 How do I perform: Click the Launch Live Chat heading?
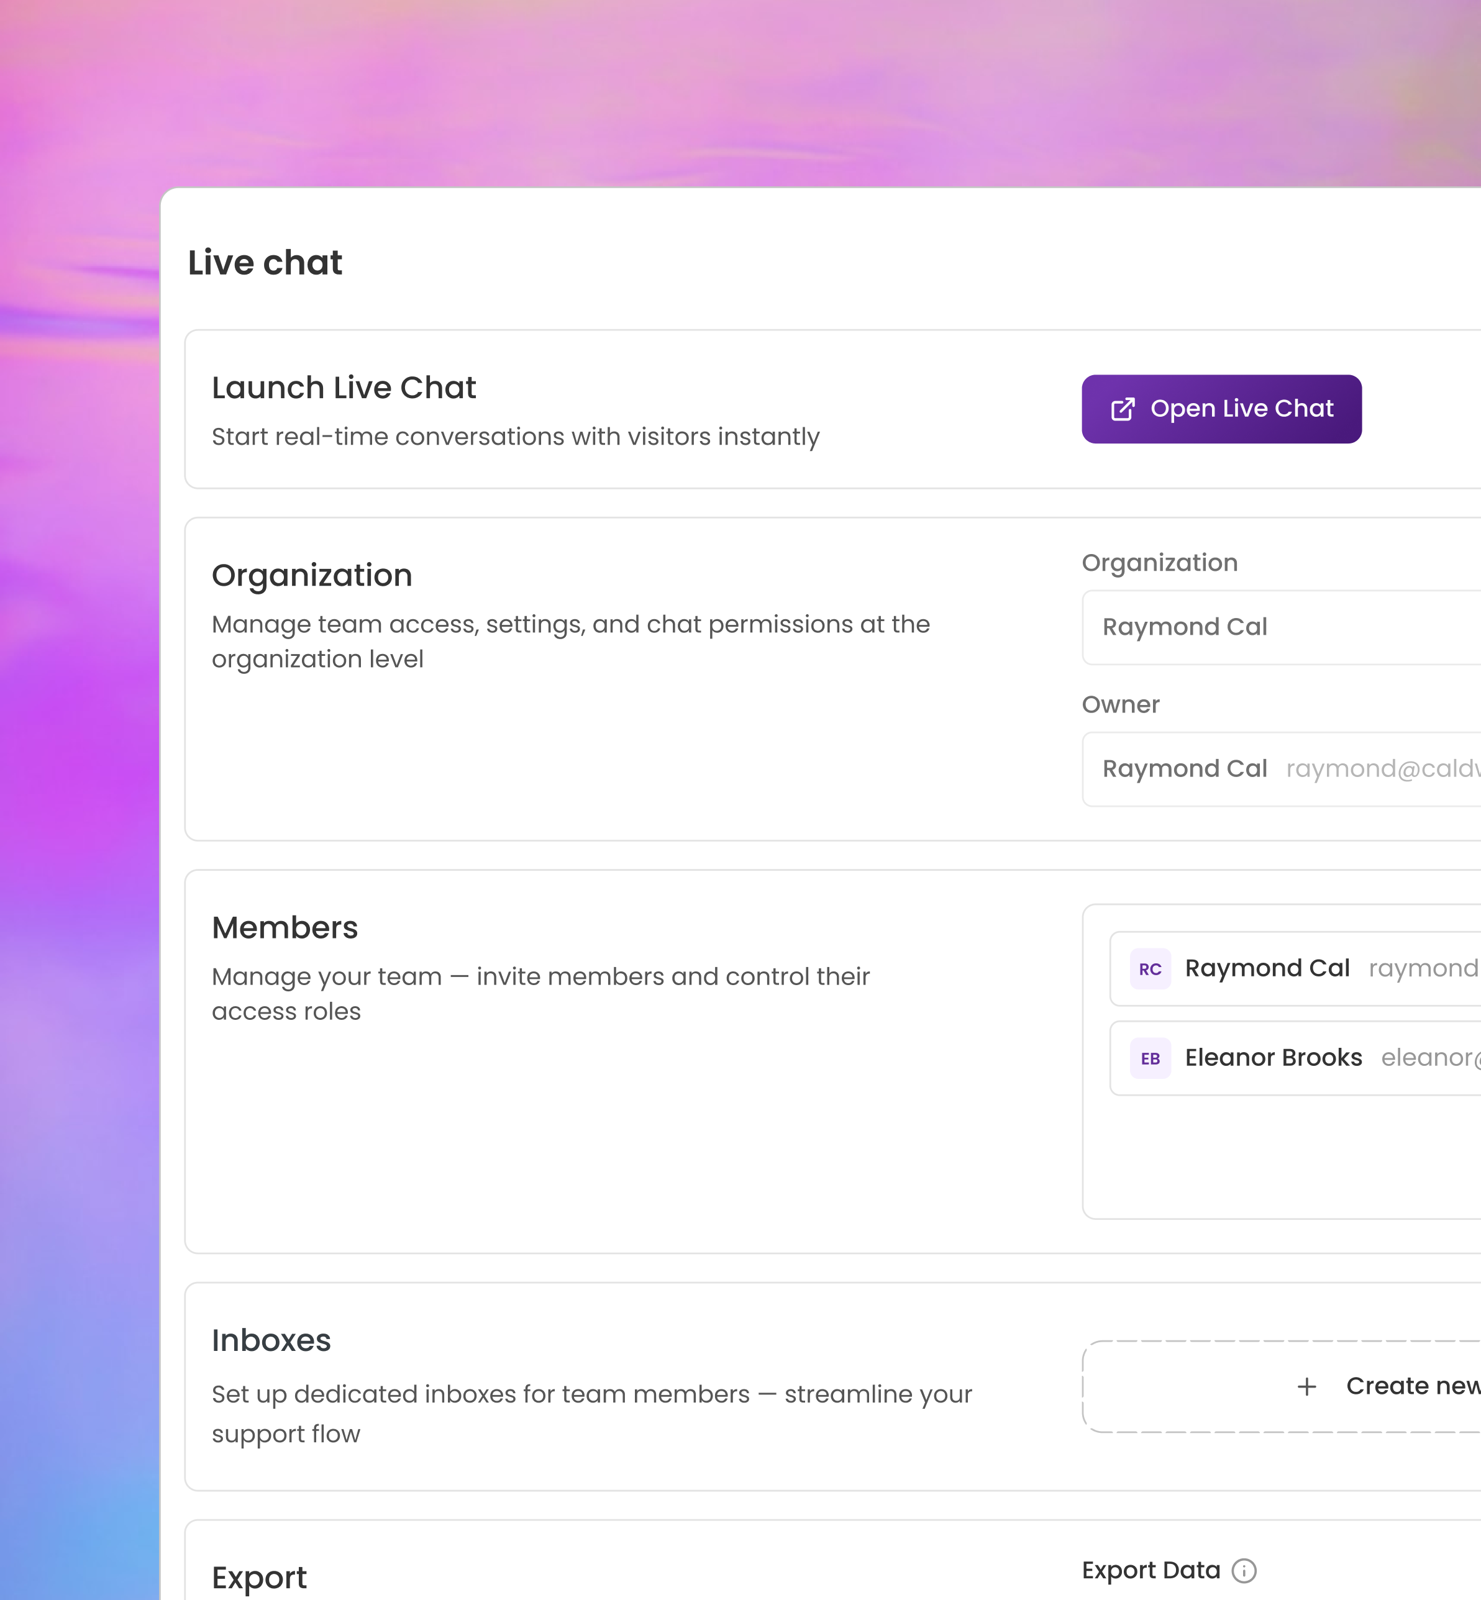point(343,388)
